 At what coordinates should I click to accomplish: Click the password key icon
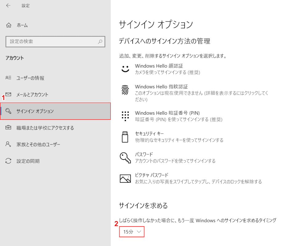pos(125,158)
